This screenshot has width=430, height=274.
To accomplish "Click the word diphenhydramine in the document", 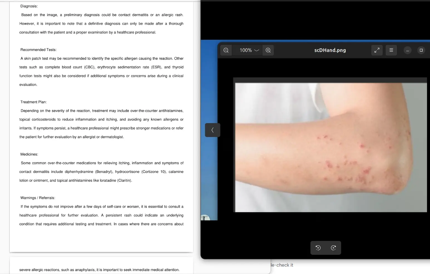I will 79,172.
